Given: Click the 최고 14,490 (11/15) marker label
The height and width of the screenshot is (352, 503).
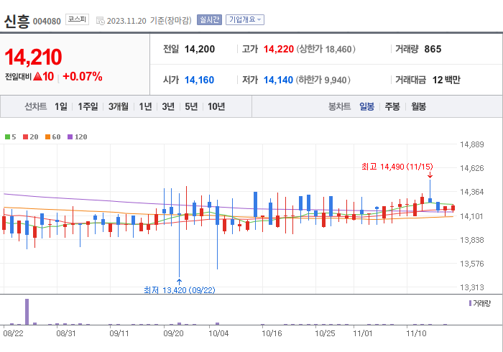Looking at the screenshot, I should [397, 167].
